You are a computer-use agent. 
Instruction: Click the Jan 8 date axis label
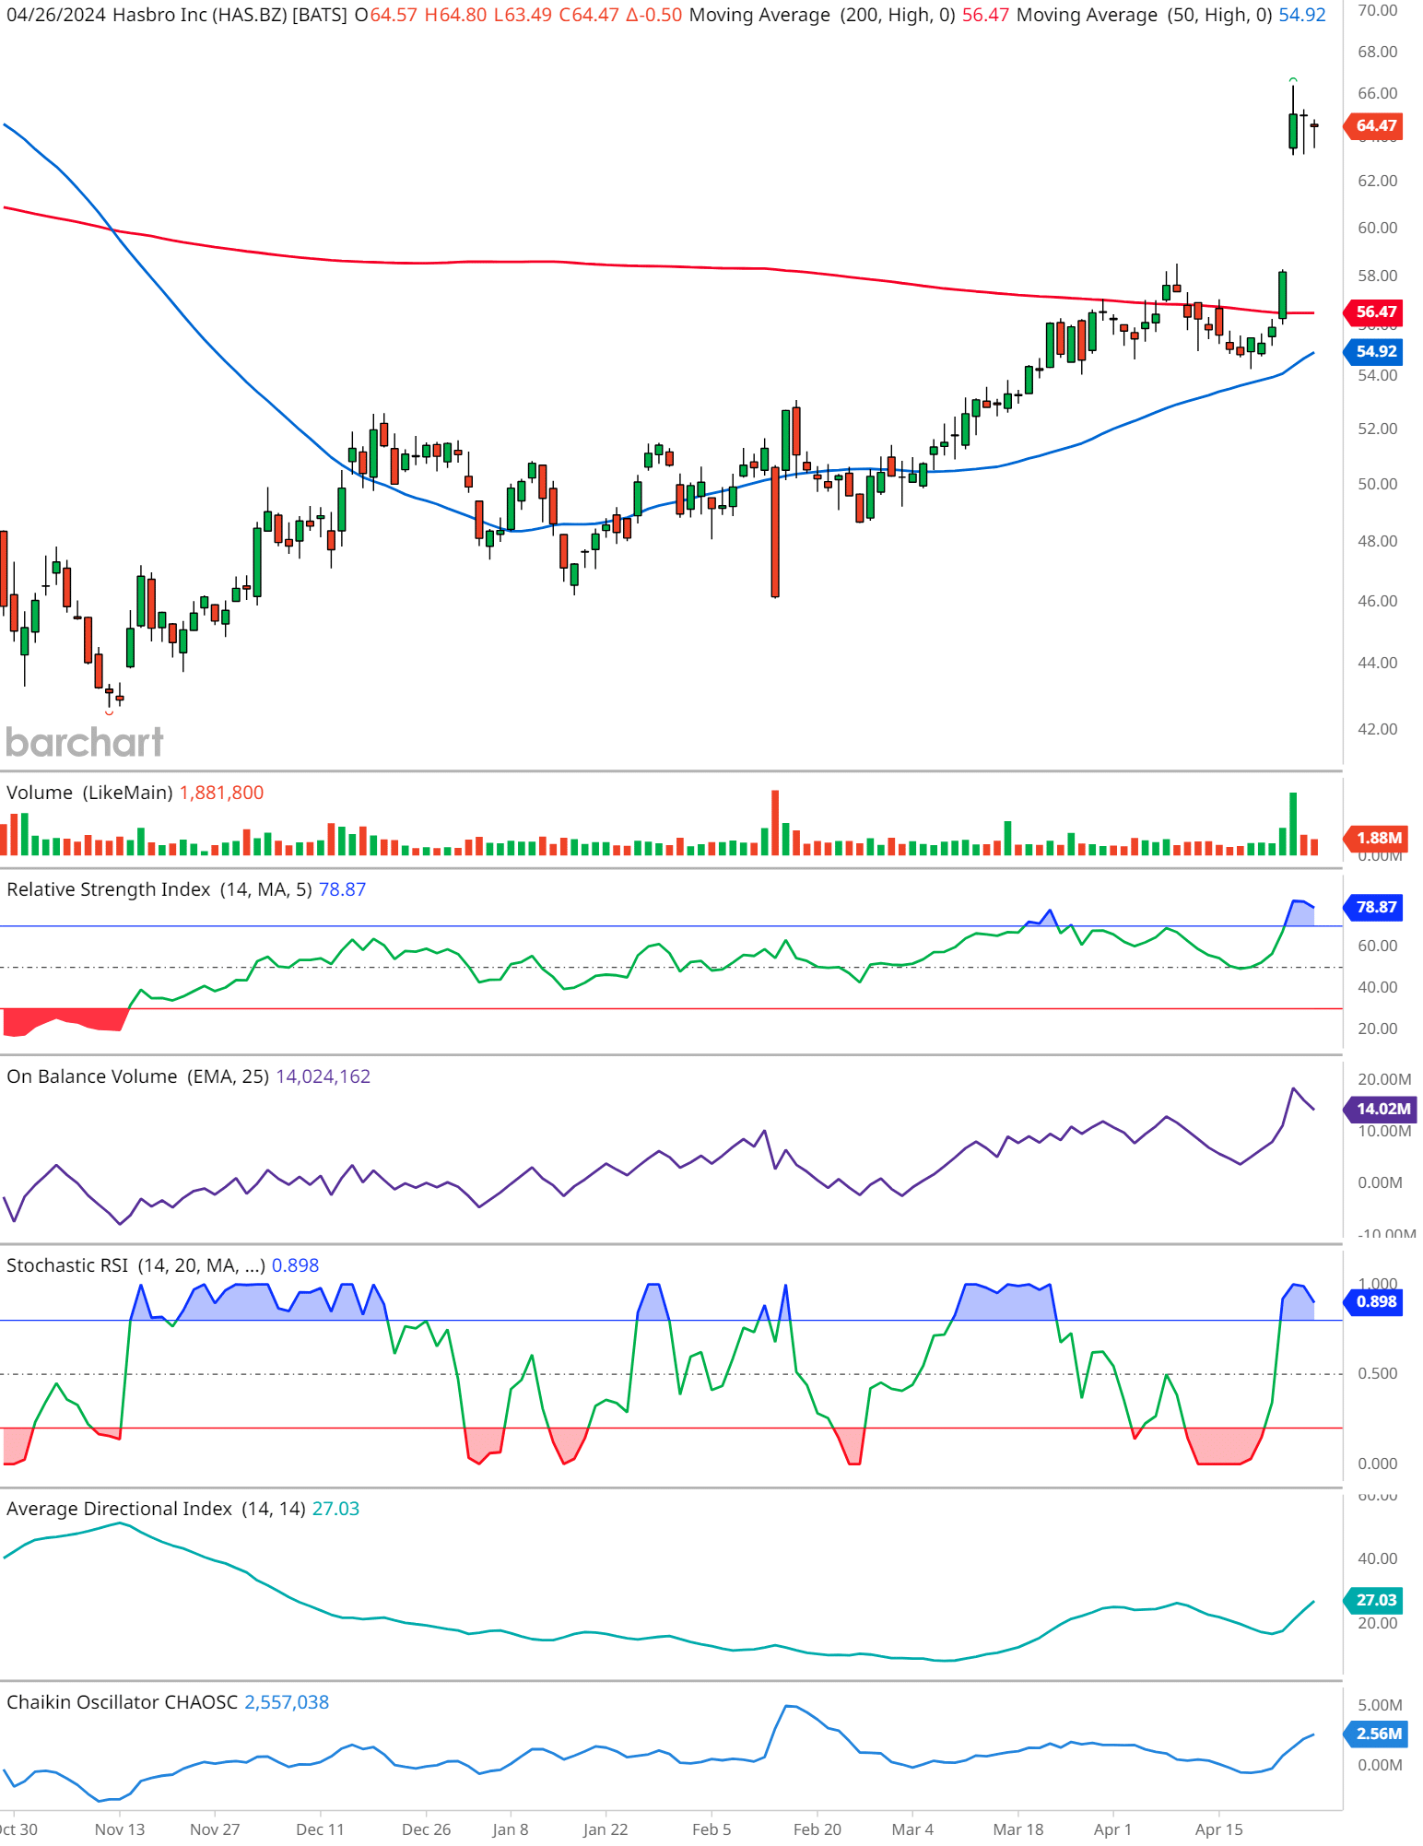(511, 1829)
